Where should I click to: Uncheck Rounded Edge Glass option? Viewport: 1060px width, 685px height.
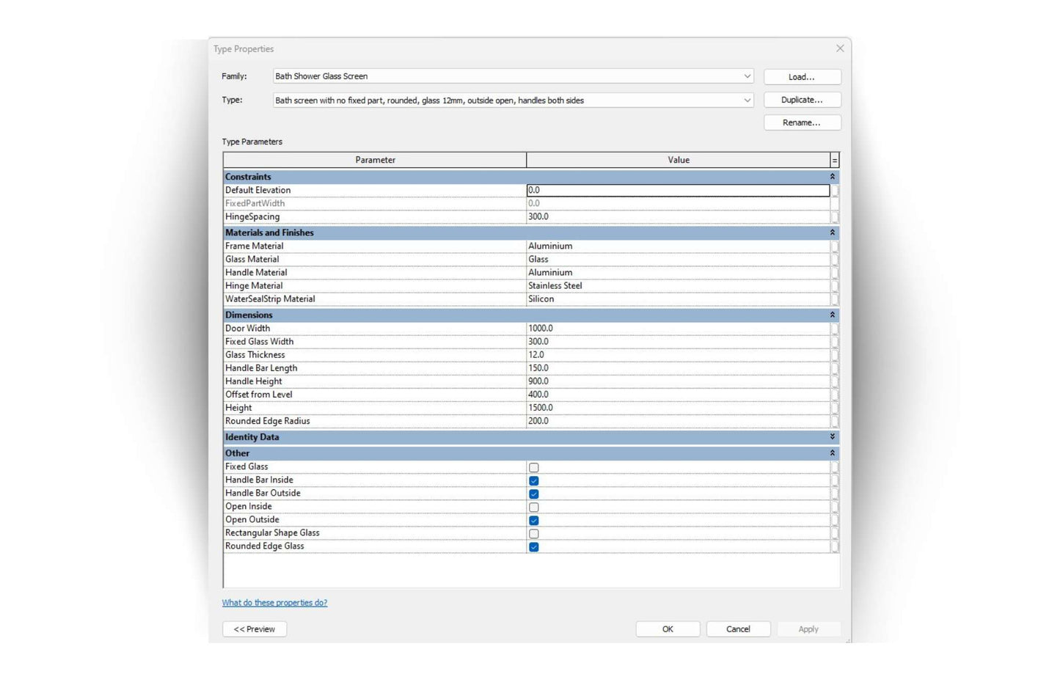[x=534, y=547]
